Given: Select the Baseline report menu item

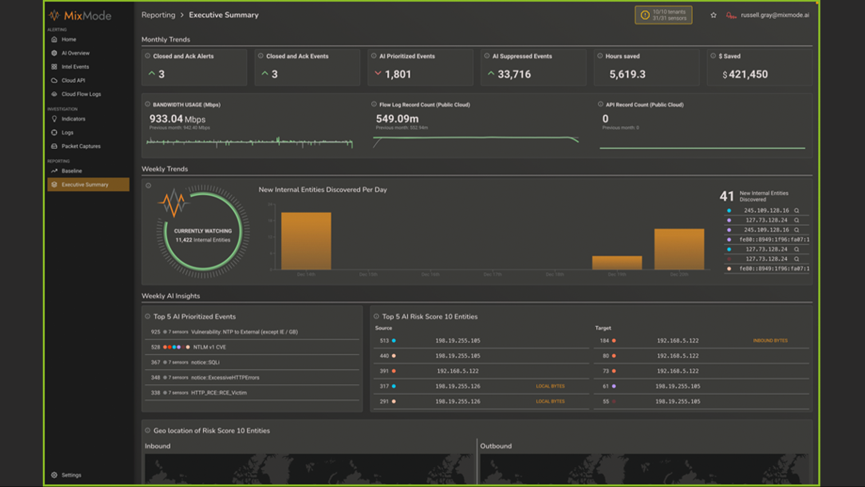Looking at the screenshot, I should (x=72, y=171).
